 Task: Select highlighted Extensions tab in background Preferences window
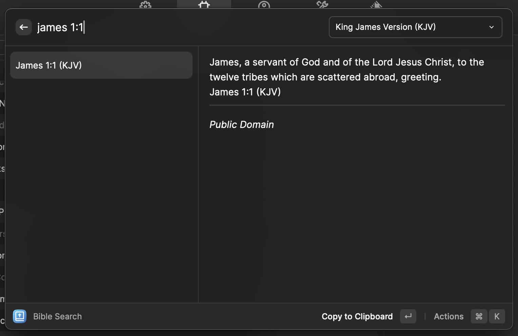[204, 4]
